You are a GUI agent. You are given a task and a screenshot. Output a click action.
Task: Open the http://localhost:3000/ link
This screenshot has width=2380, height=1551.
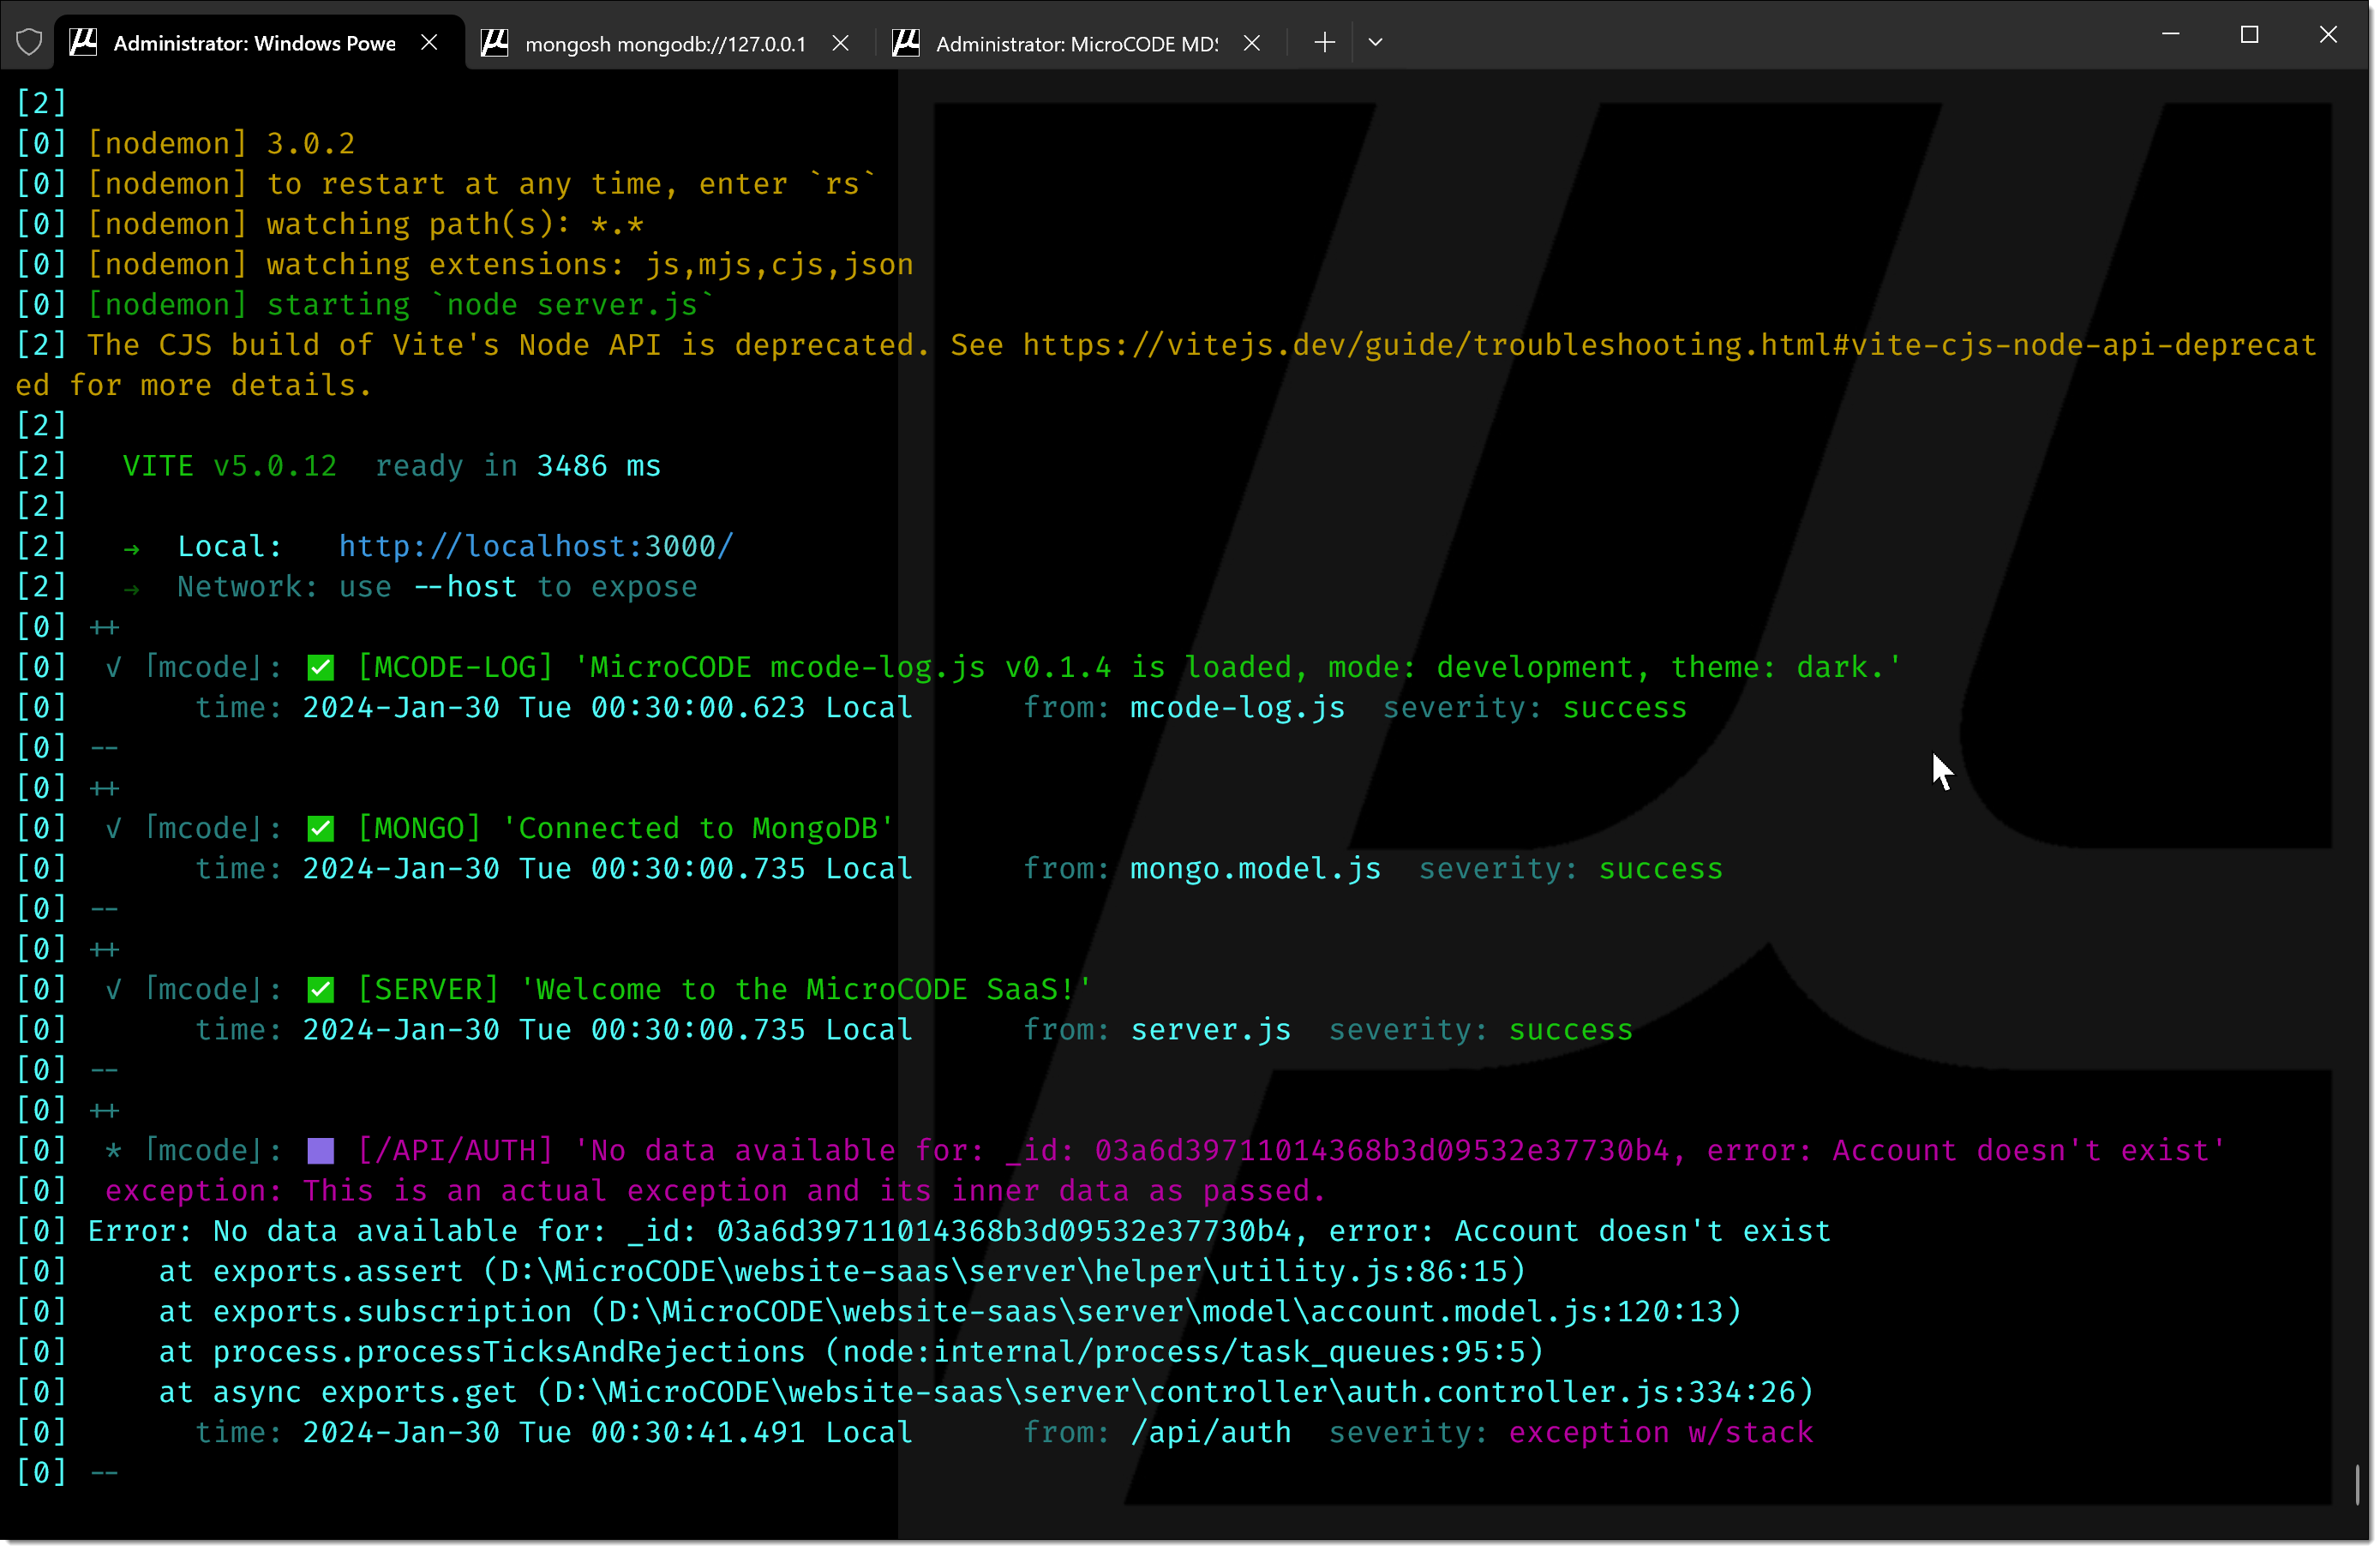pos(537,547)
